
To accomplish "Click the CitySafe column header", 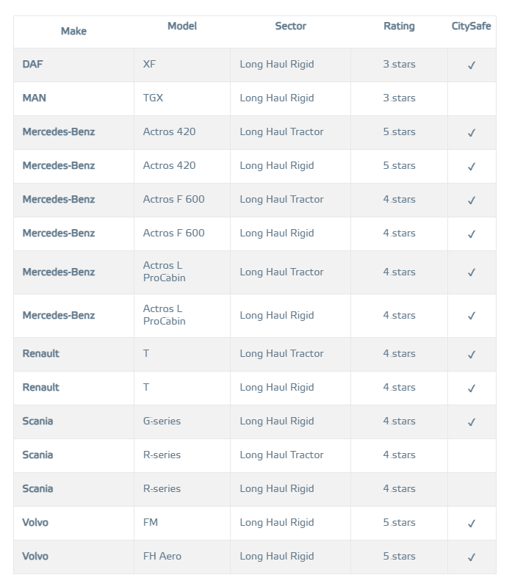I will [471, 26].
